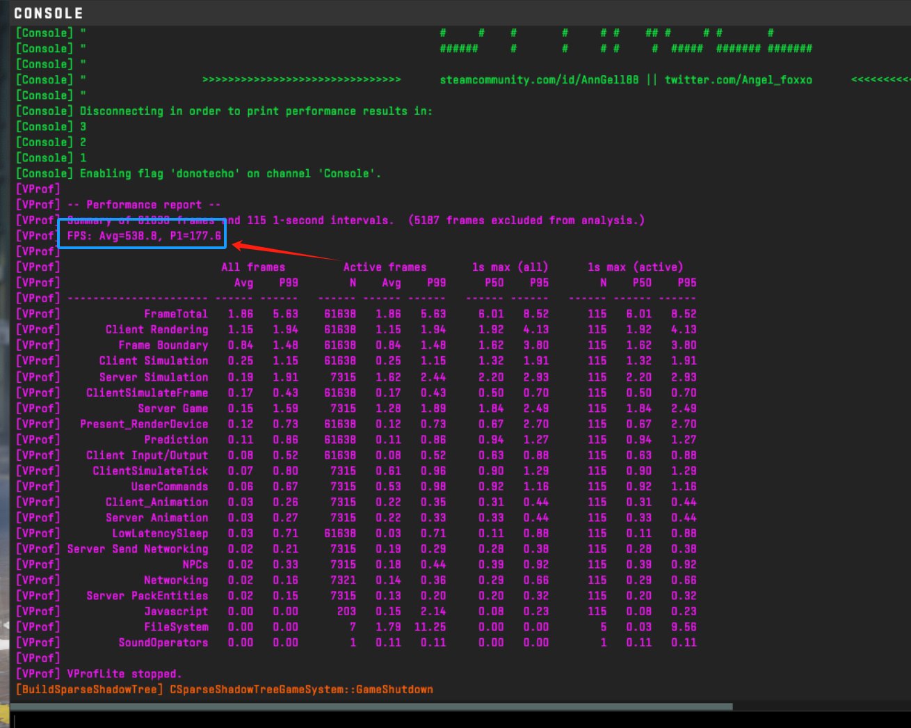The height and width of the screenshot is (728, 911).
Task: Select the 'Client Input/Output' row label
Action: pyautogui.click(x=147, y=455)
